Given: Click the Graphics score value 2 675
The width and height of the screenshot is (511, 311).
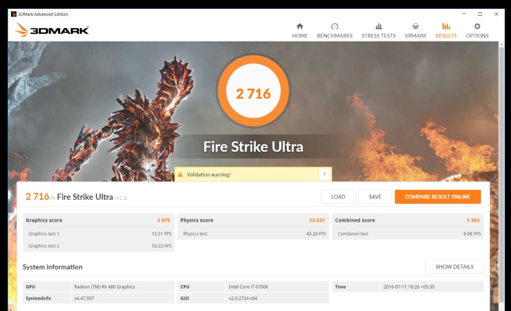Looking at the screenshot, I should point(164,220).
